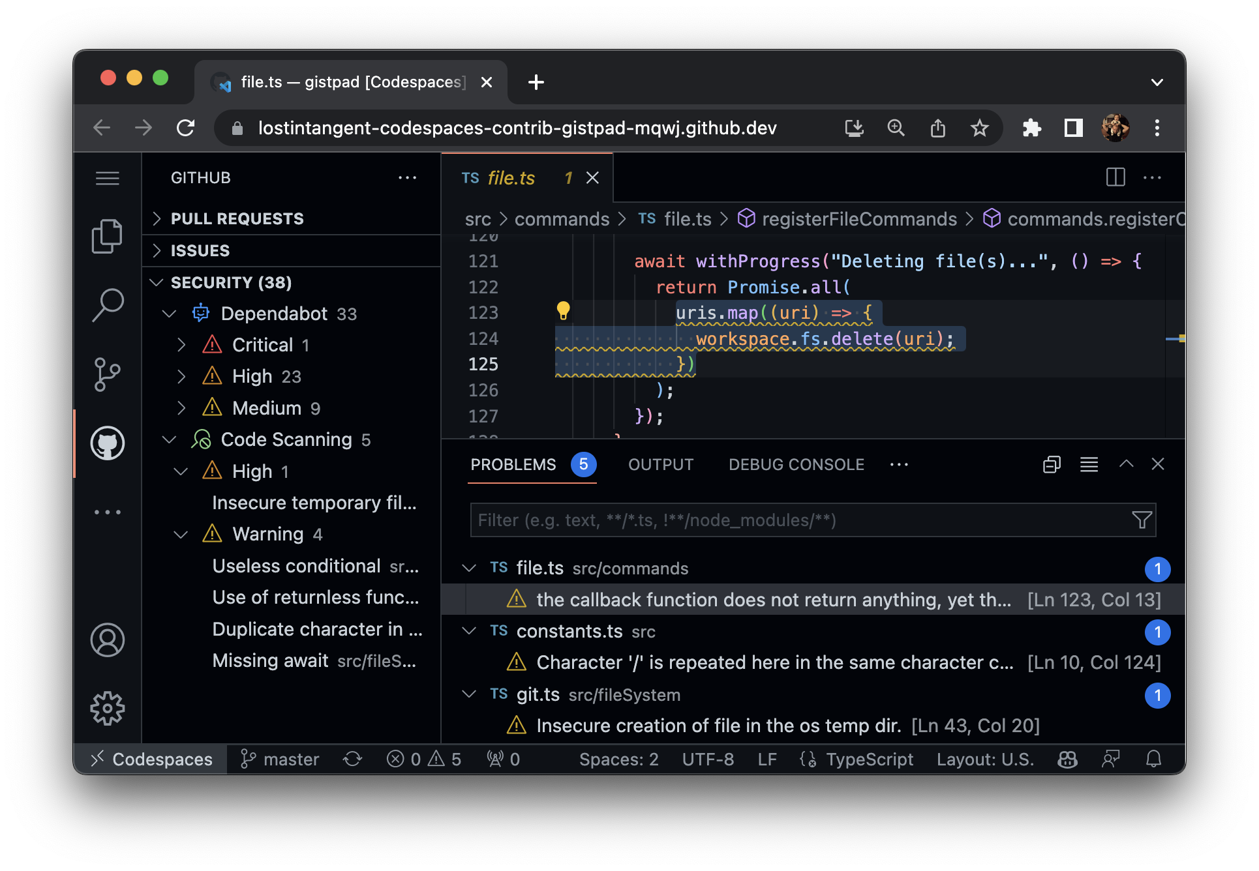Switch to the Debug Console tab

(796, 464)
